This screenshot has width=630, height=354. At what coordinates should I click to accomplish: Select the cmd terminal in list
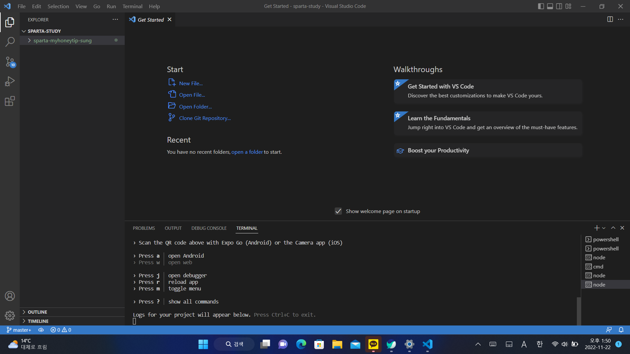[605, 266]
